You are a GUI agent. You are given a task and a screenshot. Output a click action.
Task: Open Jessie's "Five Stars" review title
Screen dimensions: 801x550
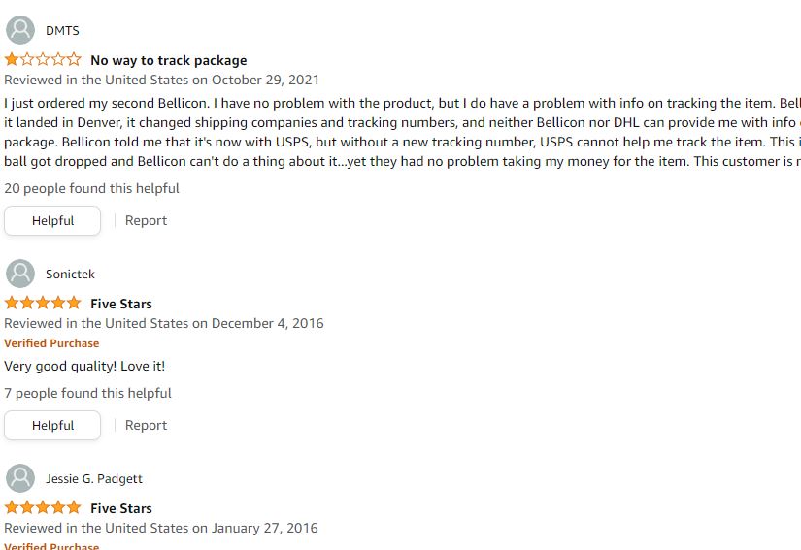[121, 508]
